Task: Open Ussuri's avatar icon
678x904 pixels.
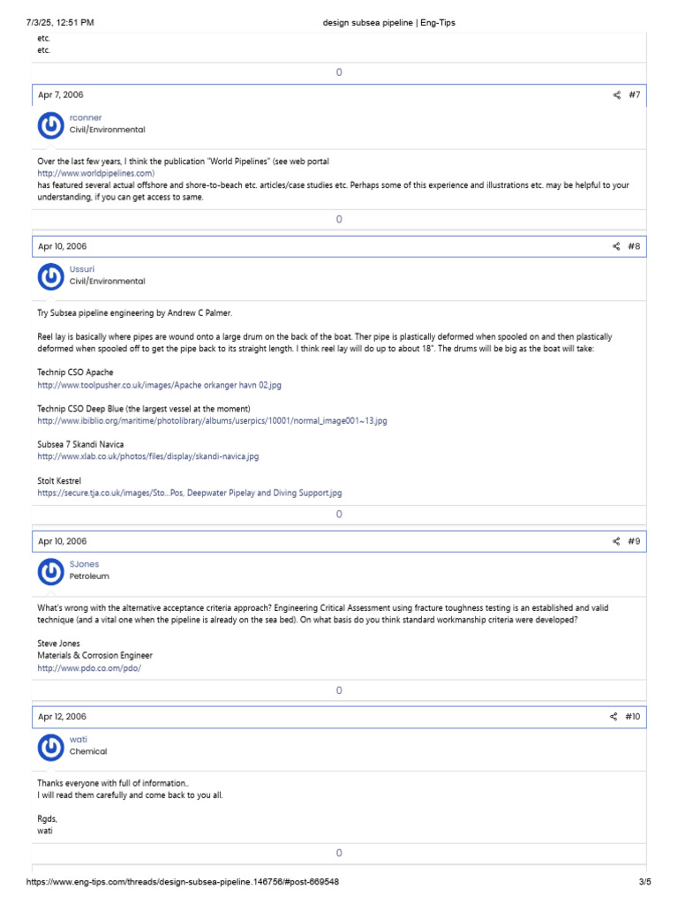Action: (x=51, y=277)
